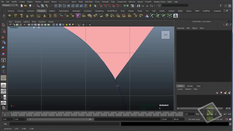Open the Edit Mesh menu

coord(89,2)
